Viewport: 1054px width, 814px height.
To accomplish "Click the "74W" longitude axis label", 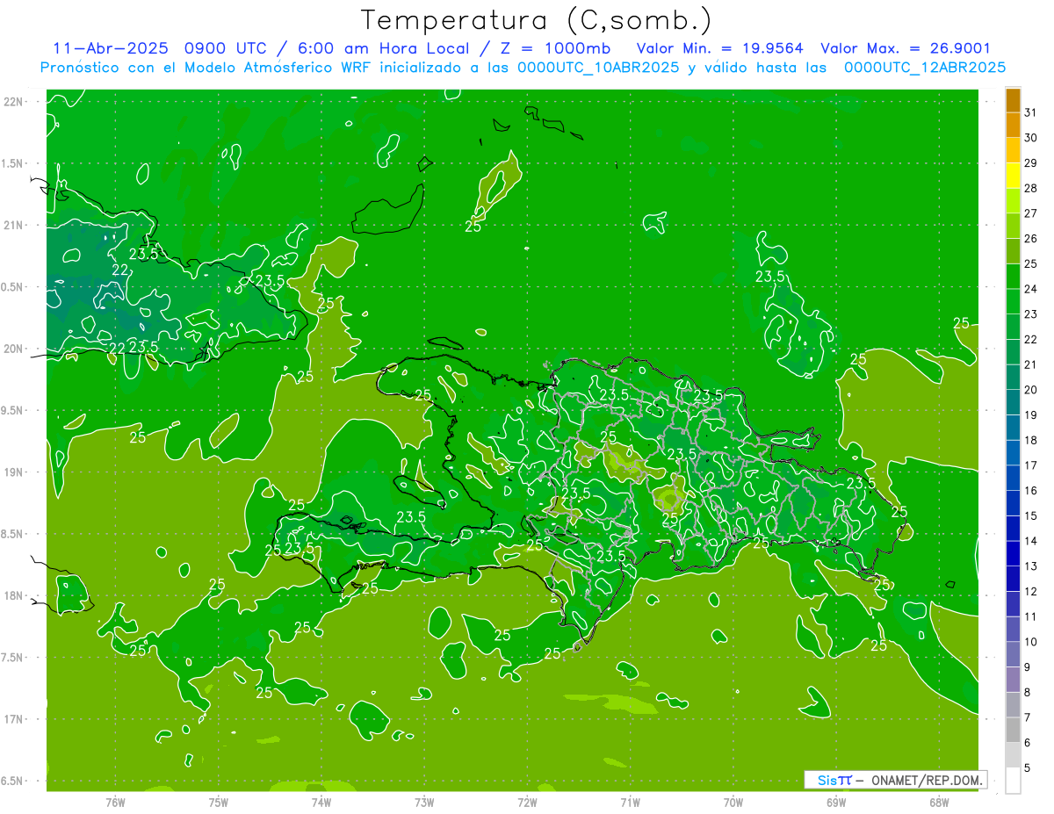I will (x=321, y=802).
